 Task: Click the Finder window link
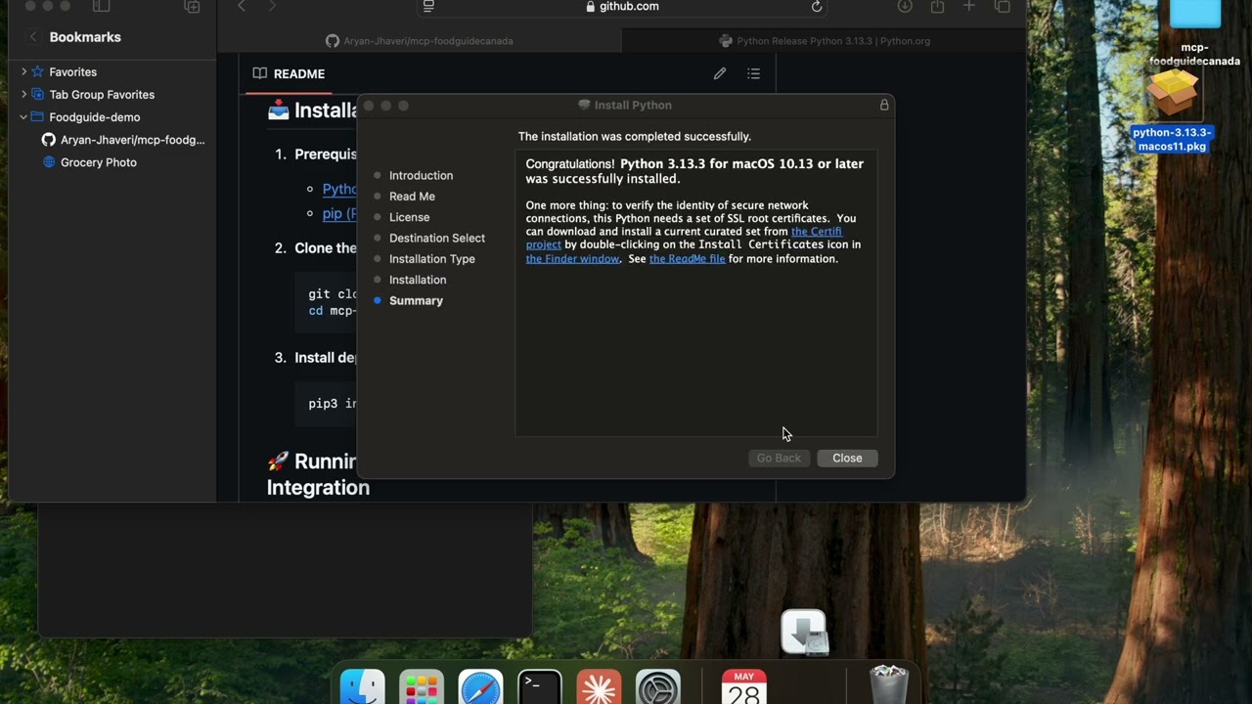(572, 259)
